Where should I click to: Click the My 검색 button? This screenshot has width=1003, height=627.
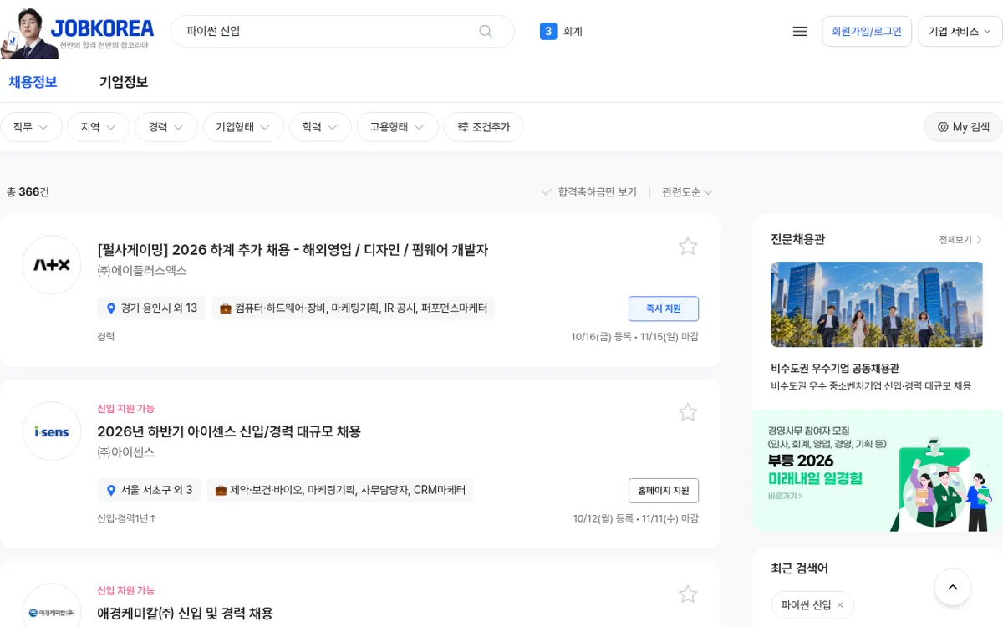point(963,127)
